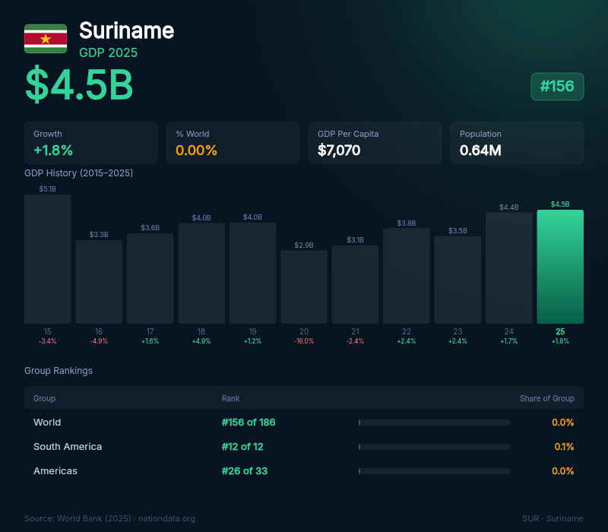Click the Americas 0.0% share value
This screenshot has width=608, height=532.
point(563,471)
